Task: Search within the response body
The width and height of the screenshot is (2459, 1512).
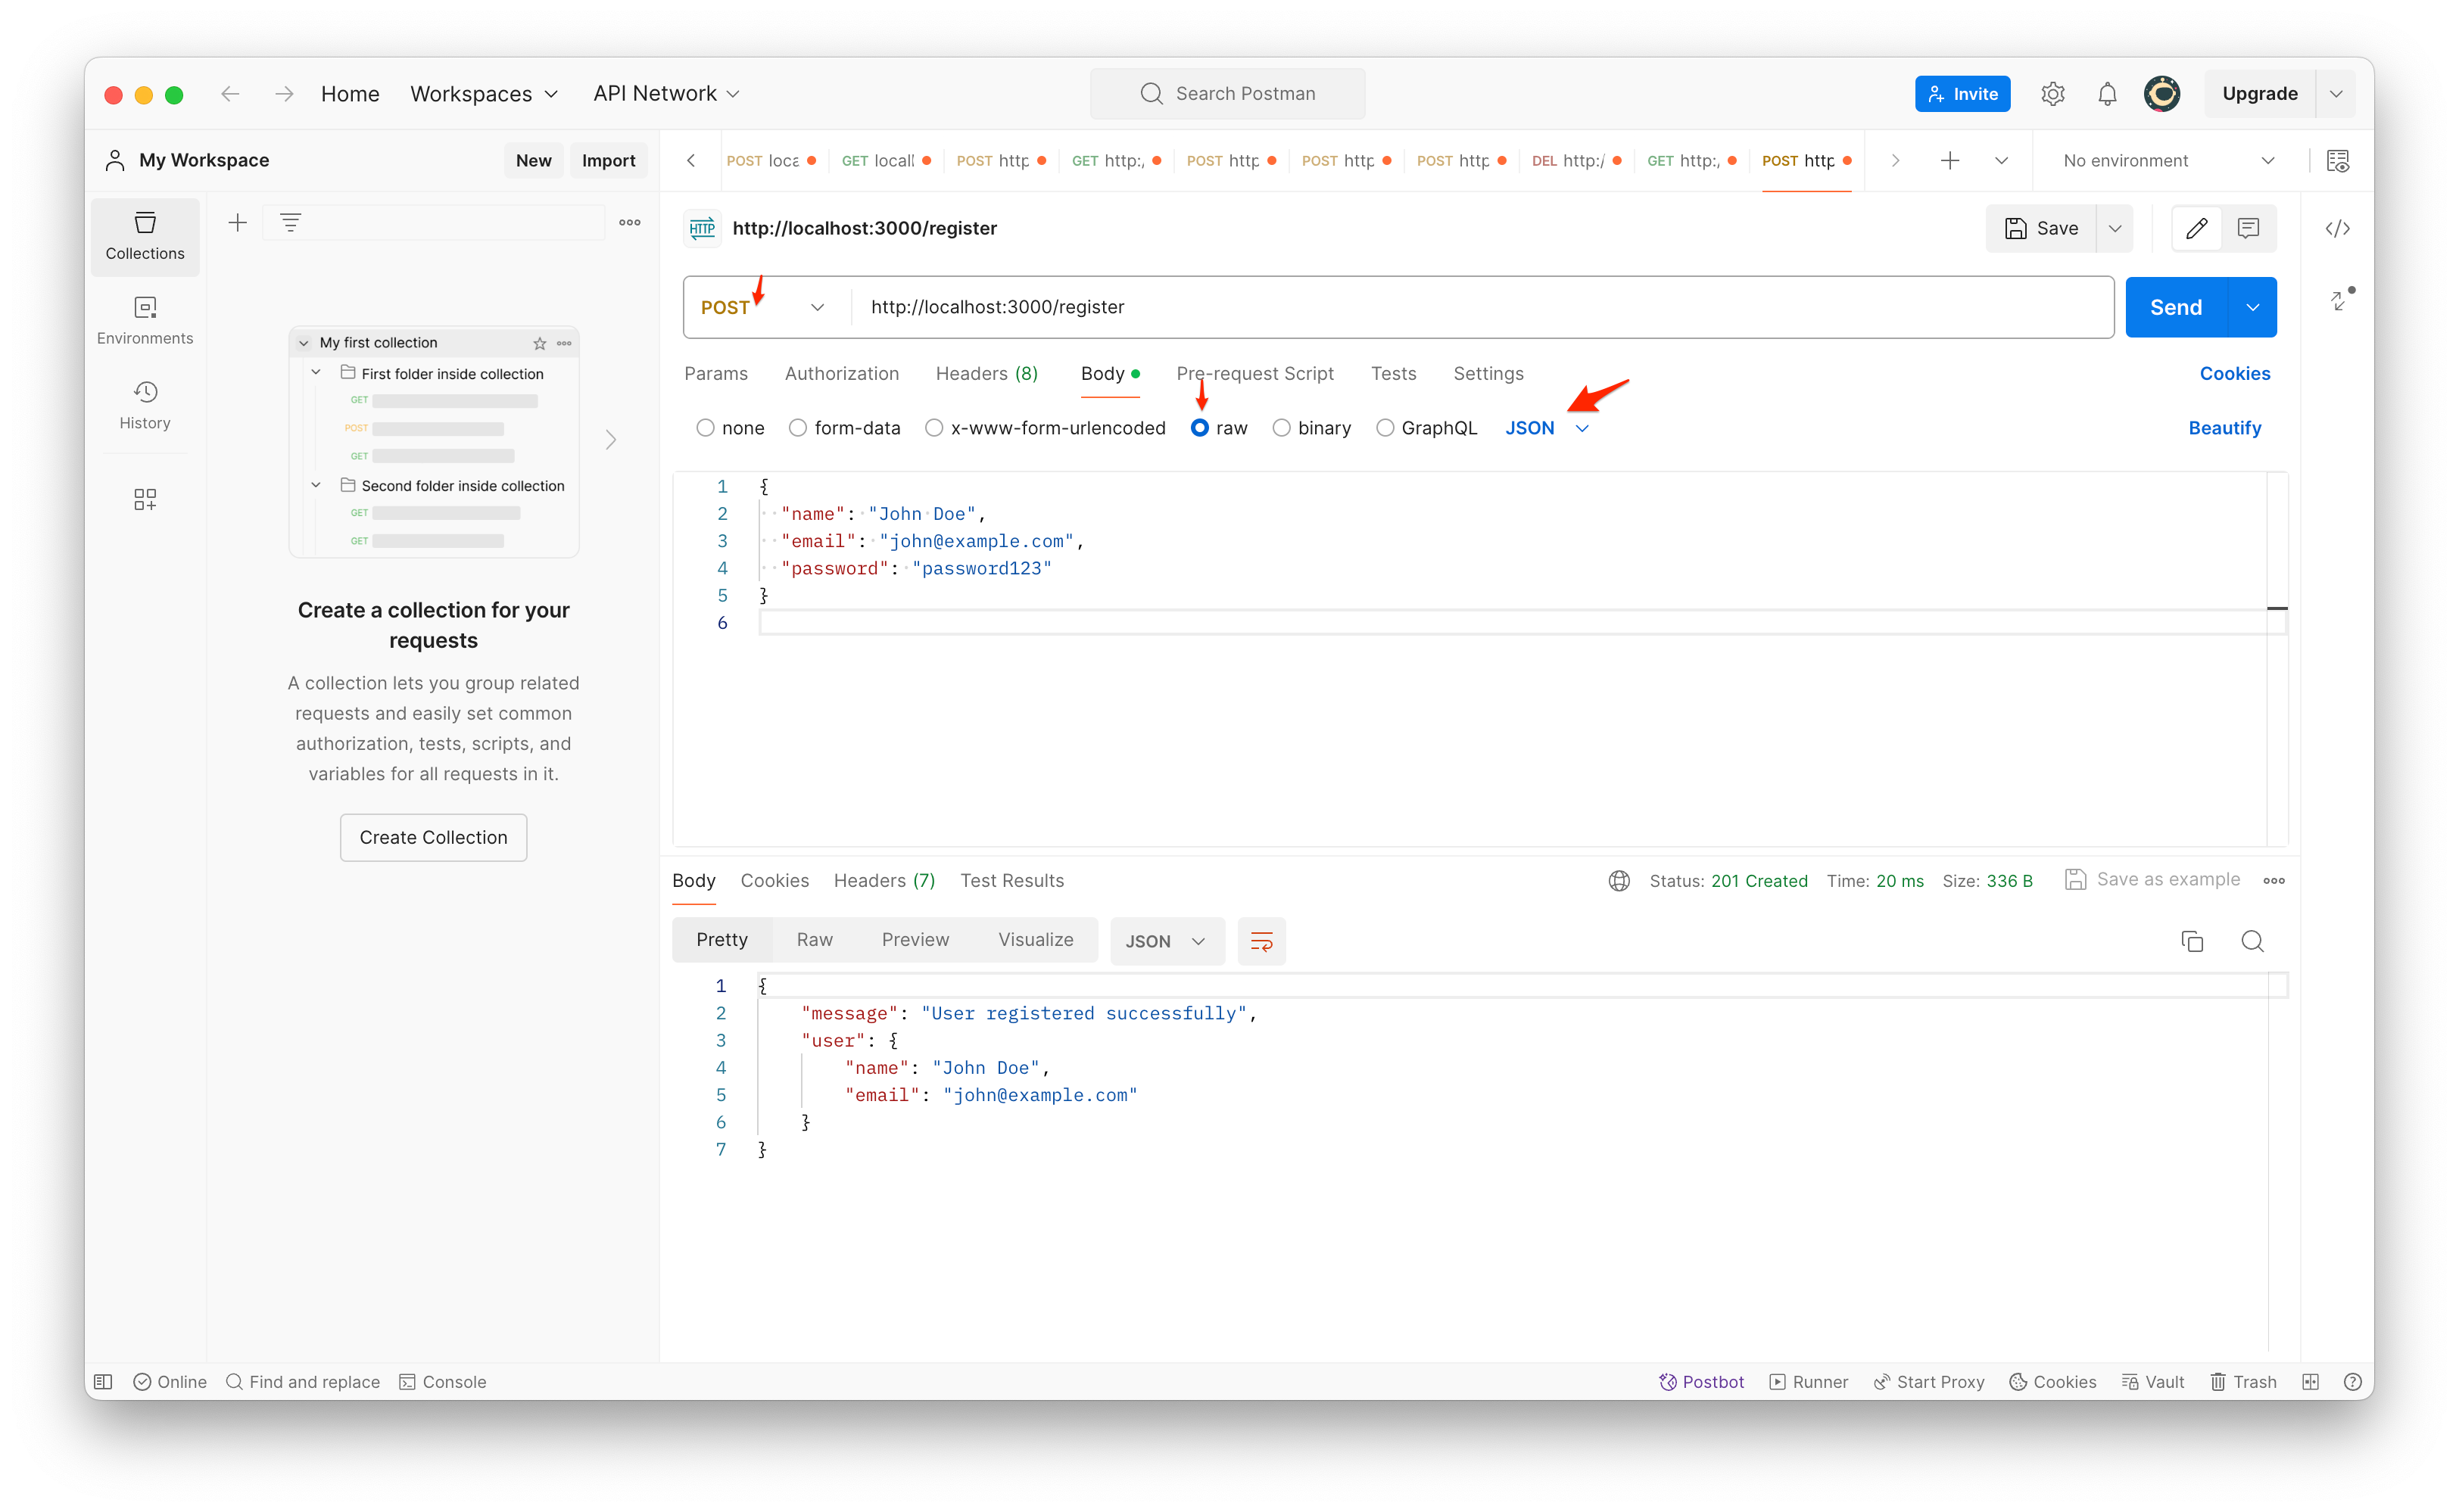Action: [x=2253, y=941]
